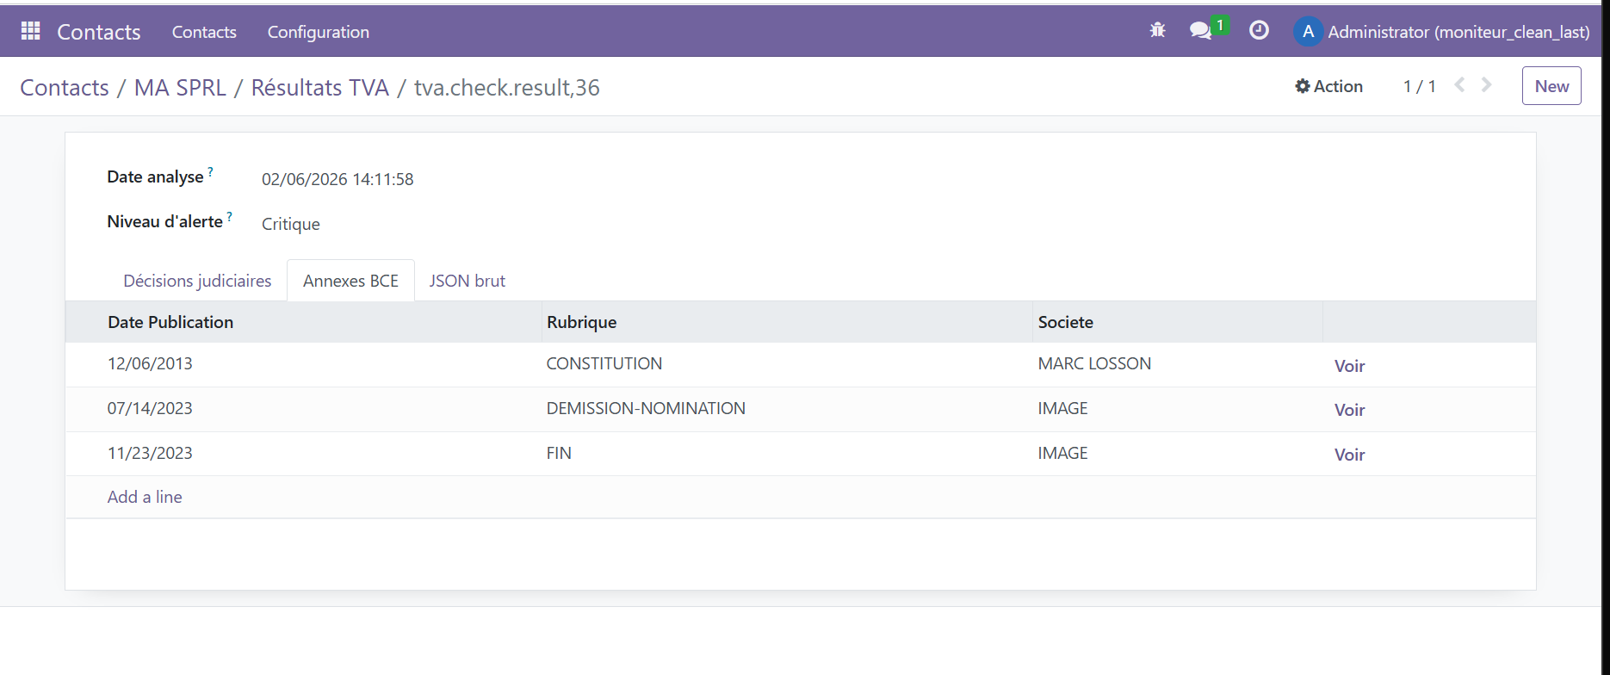Open the conversations chat icon
The width and height of the screenshot is (1610, 675).
pos(1200,31)
